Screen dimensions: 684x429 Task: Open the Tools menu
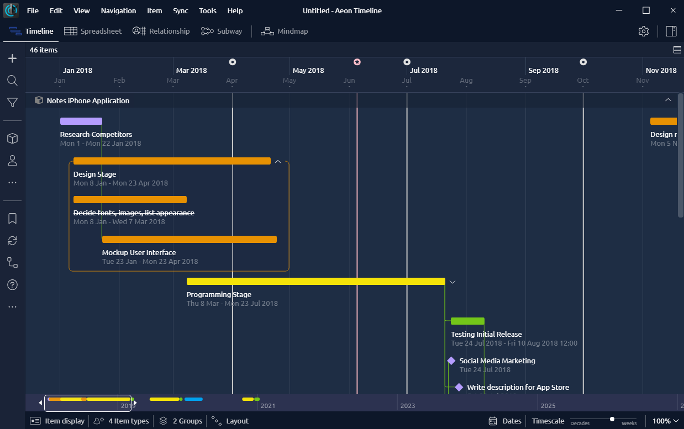pos(208,10)
